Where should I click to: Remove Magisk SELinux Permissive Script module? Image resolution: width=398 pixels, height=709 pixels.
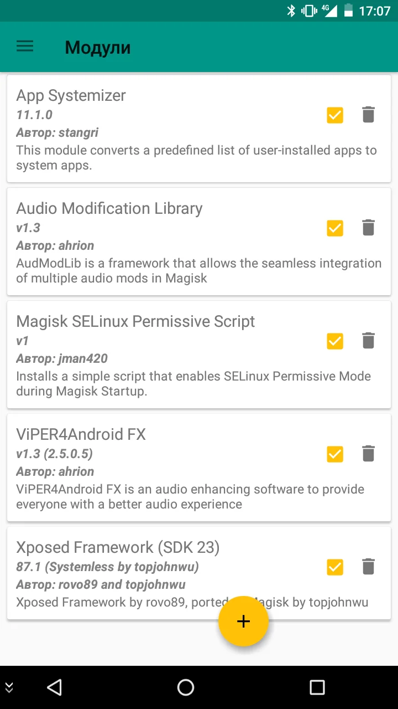(x=368, y=341)
